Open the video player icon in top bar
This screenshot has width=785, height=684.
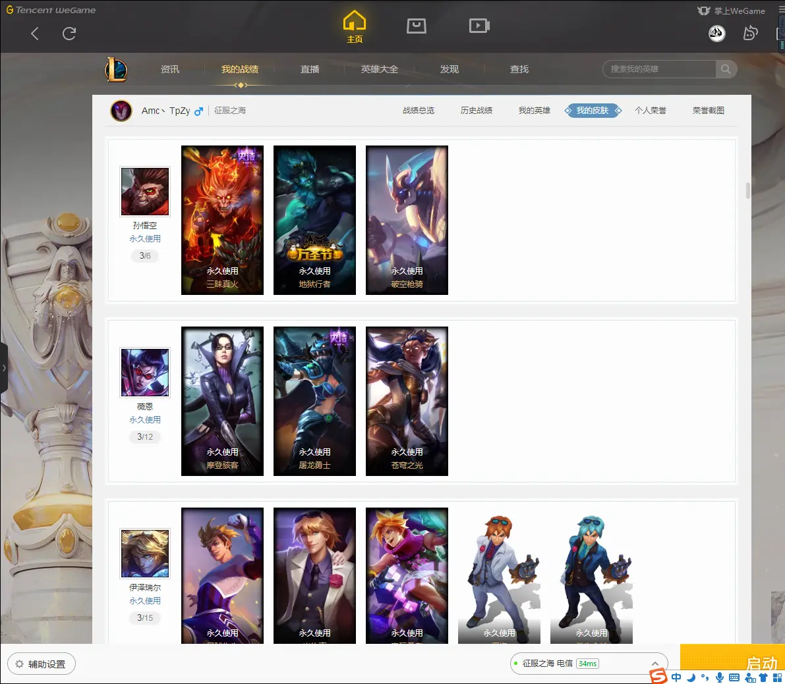click(479, 26)
